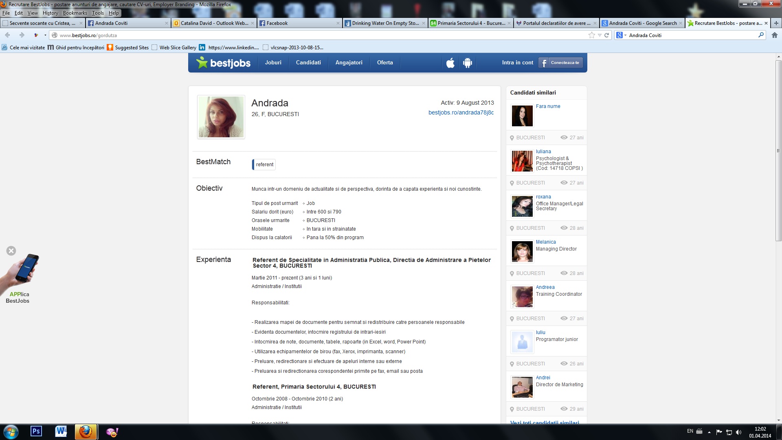782x440 pixels.
Task: Bookmark the page using the star icon
Action: click(591, 35)
